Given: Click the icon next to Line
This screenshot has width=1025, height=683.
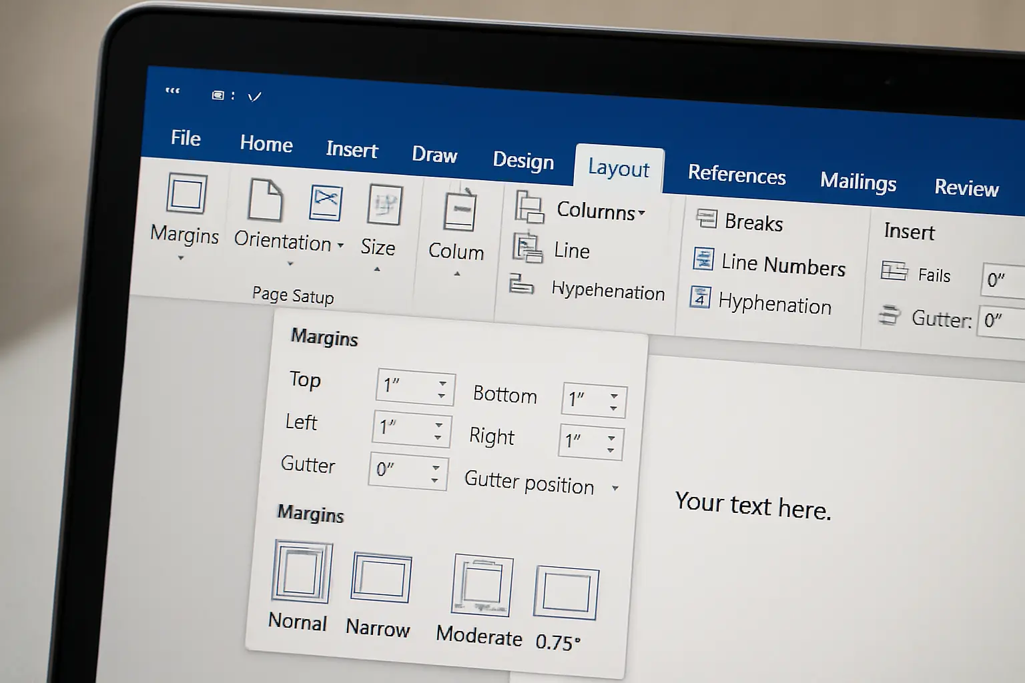Looking at the screenshot, I should pos(527,247).
